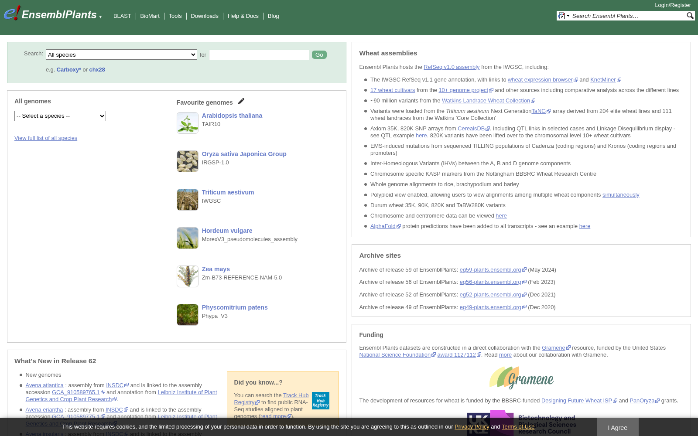The width and height of the screenshot is (698, 436).
Task: Open the PanOryza link
Action: (x=644, y=401)
